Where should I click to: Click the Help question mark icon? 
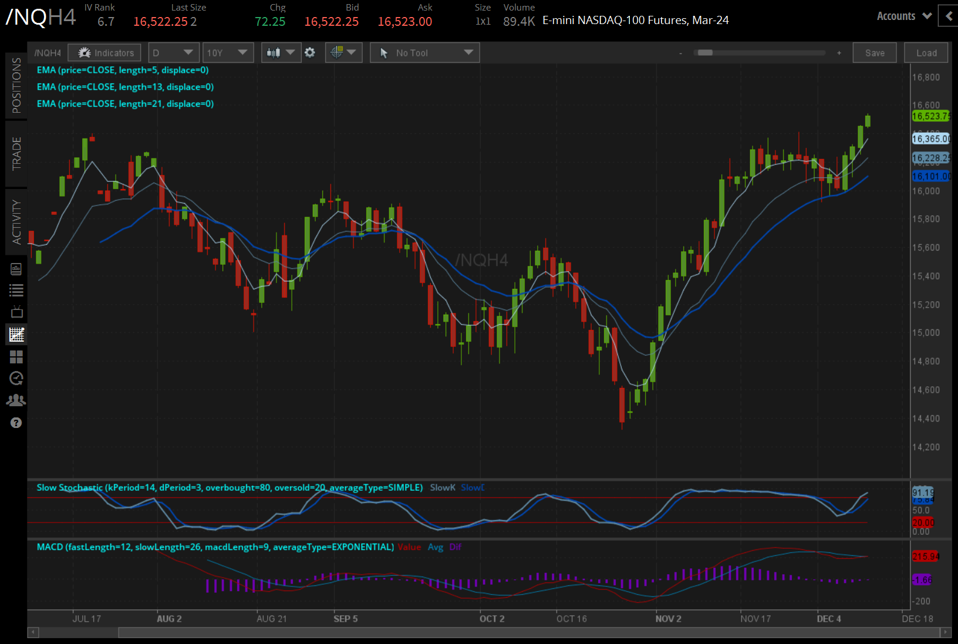click(x=16, y=422)
